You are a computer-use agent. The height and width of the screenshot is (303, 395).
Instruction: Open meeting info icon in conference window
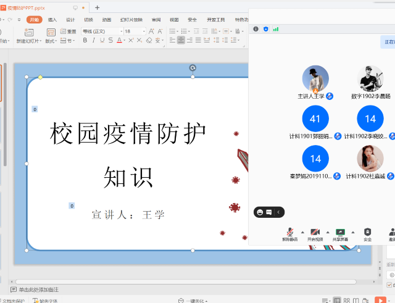256,29
